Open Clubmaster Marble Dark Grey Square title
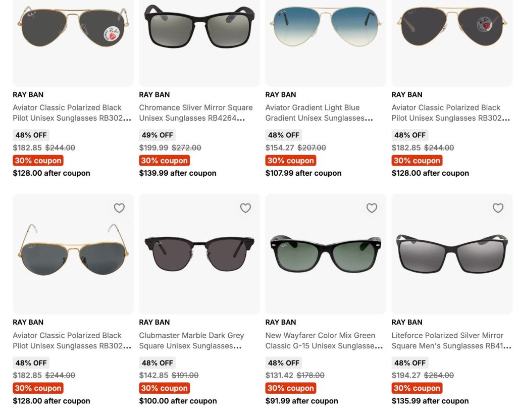 pos(191,340)
